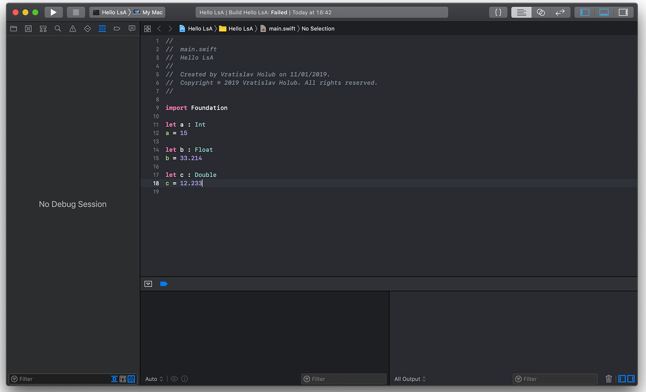Open the source control navigator

pyautogui.click(x=28, y=28)
